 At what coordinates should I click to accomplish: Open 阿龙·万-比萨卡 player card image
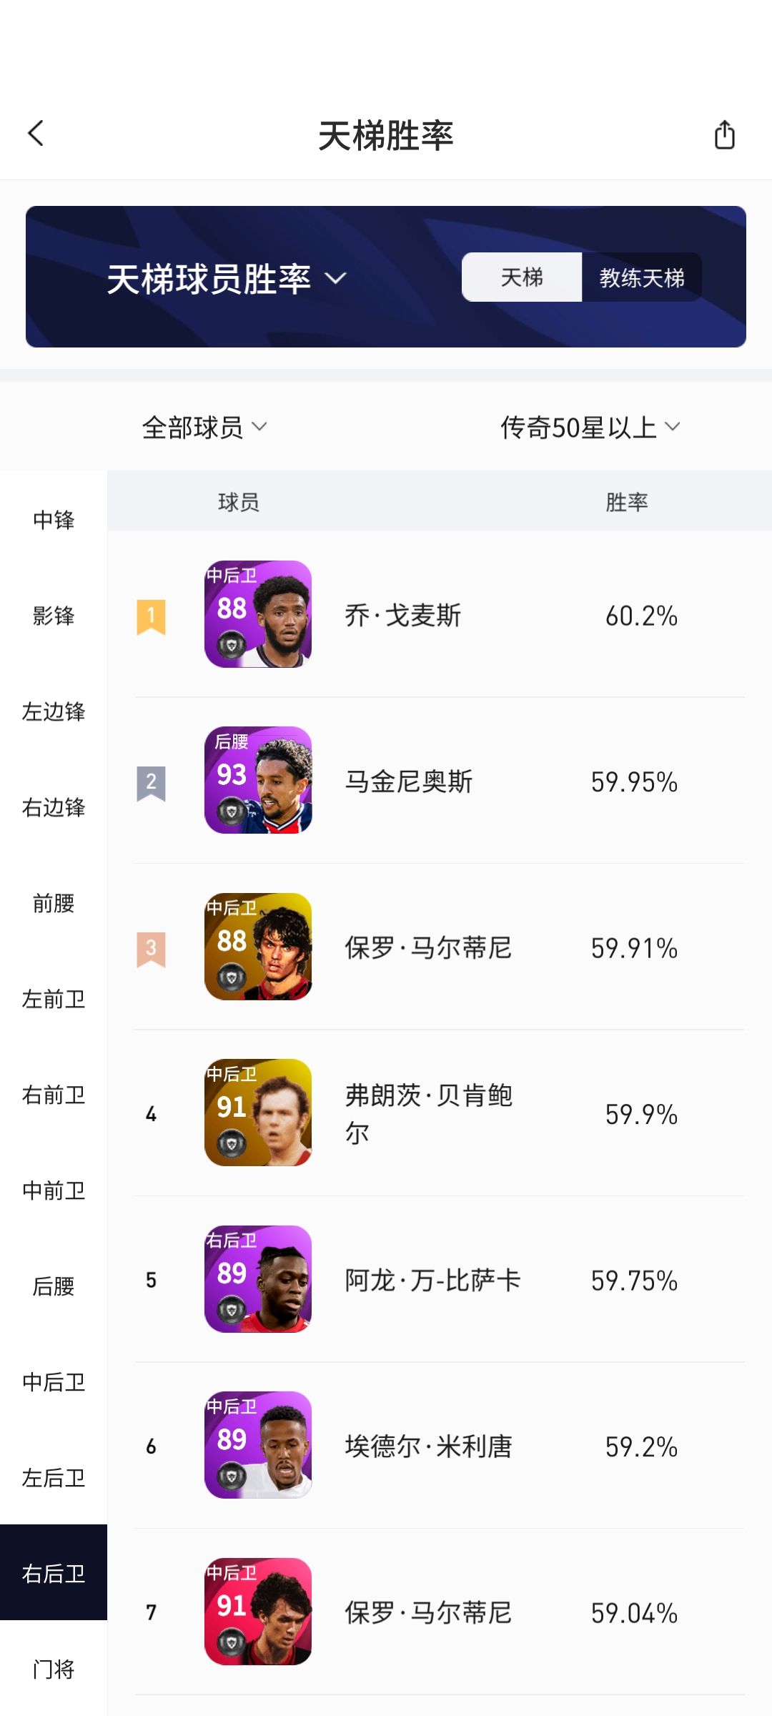258,1279
